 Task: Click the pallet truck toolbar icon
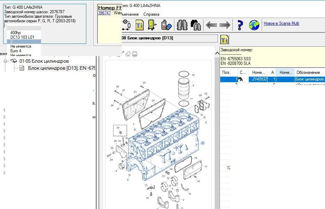[152, 25]
